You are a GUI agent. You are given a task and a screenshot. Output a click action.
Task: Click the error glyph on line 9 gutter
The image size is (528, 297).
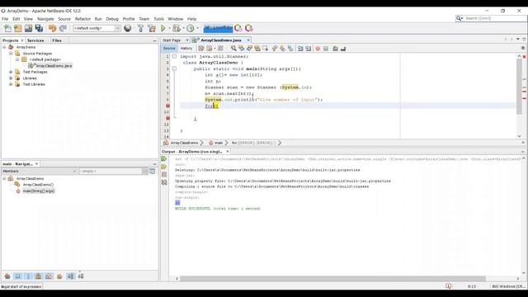(167, 106)
